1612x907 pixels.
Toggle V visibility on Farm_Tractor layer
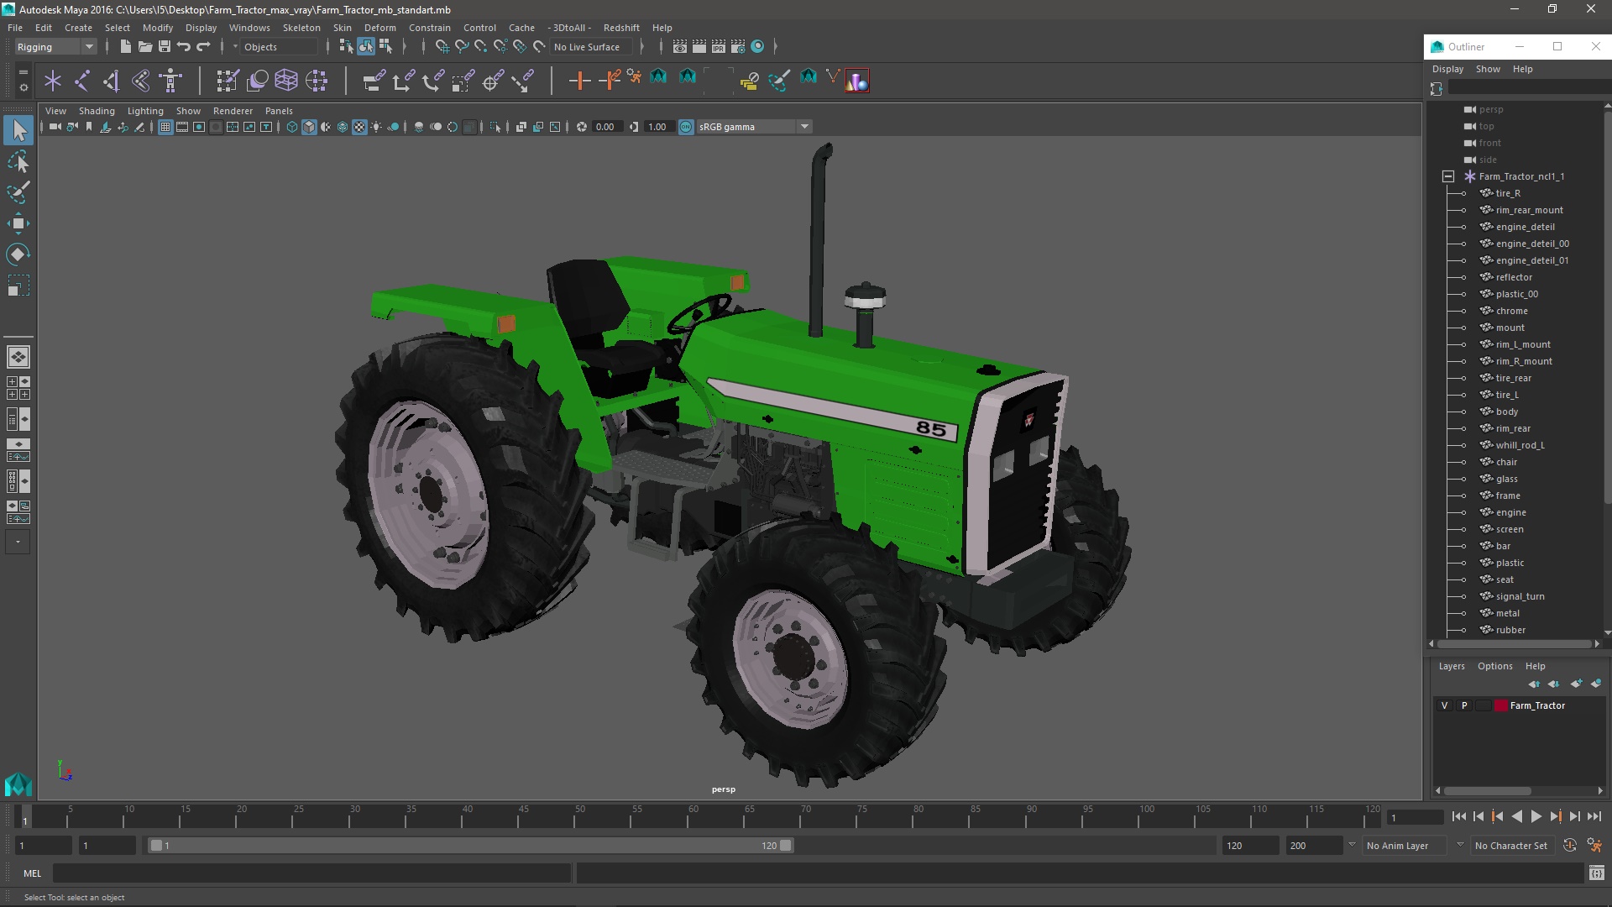pos(1444,705)
